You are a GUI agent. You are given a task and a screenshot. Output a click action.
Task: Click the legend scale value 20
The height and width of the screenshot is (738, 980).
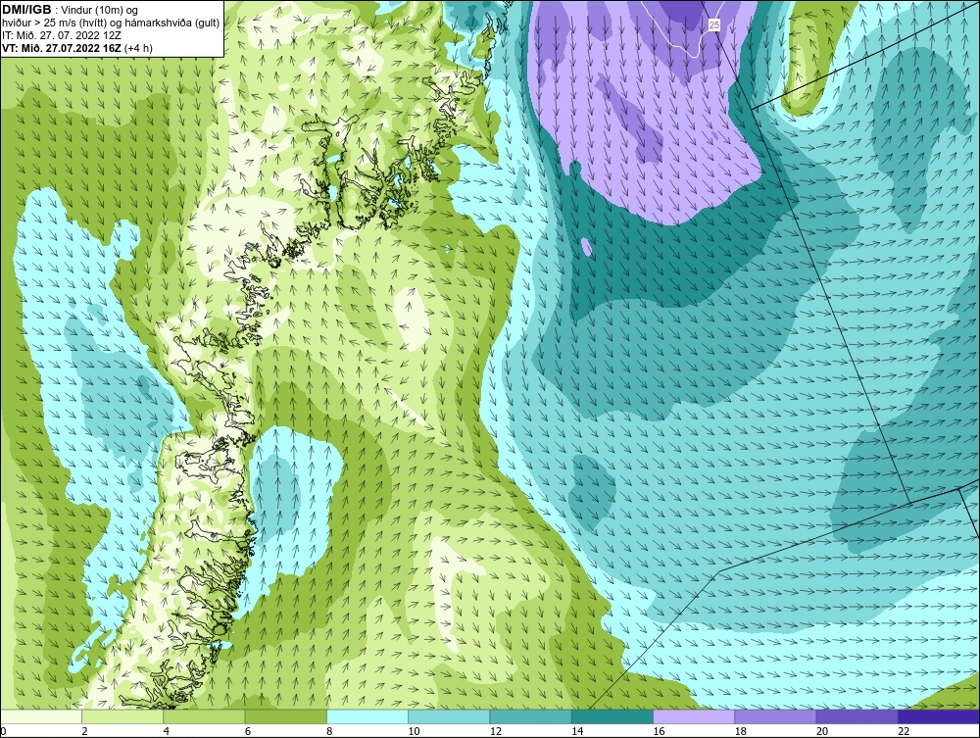point(822,732)
